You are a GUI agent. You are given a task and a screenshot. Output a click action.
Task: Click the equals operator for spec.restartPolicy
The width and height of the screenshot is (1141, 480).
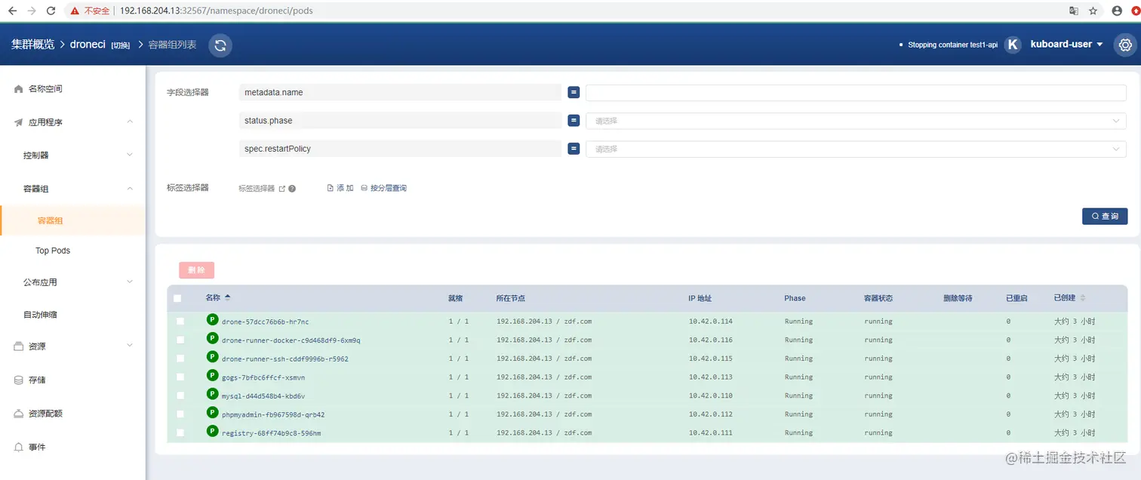[x=574, y=149]
